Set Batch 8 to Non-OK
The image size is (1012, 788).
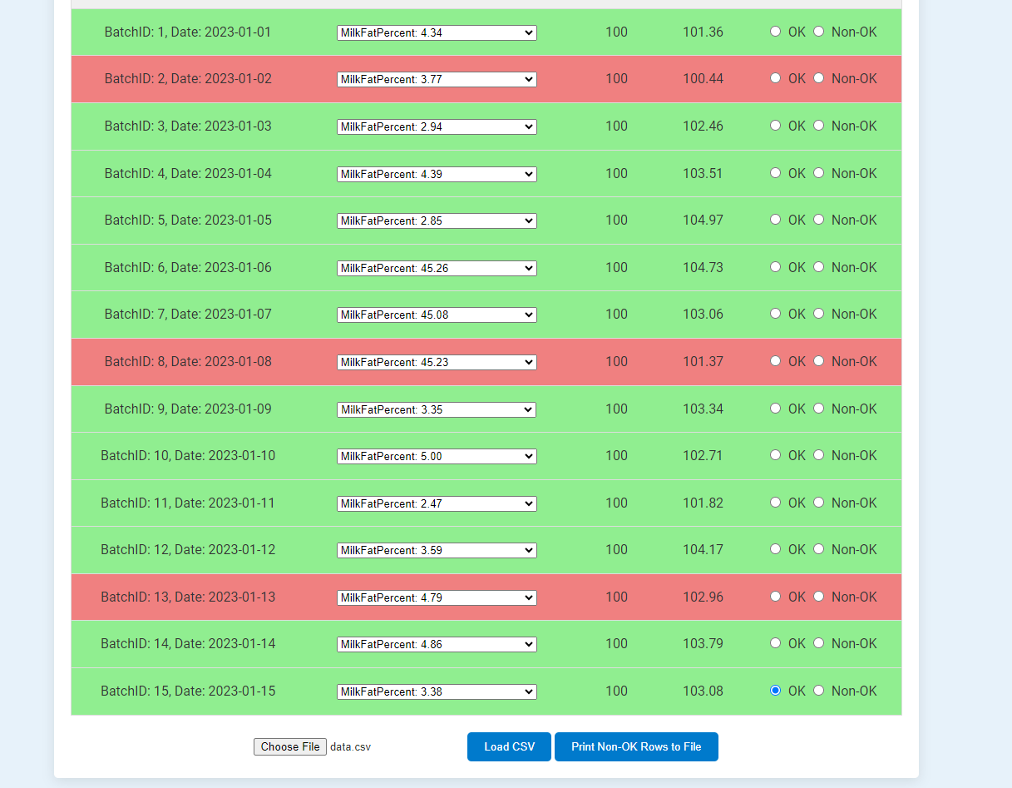[x=818, y=361]
